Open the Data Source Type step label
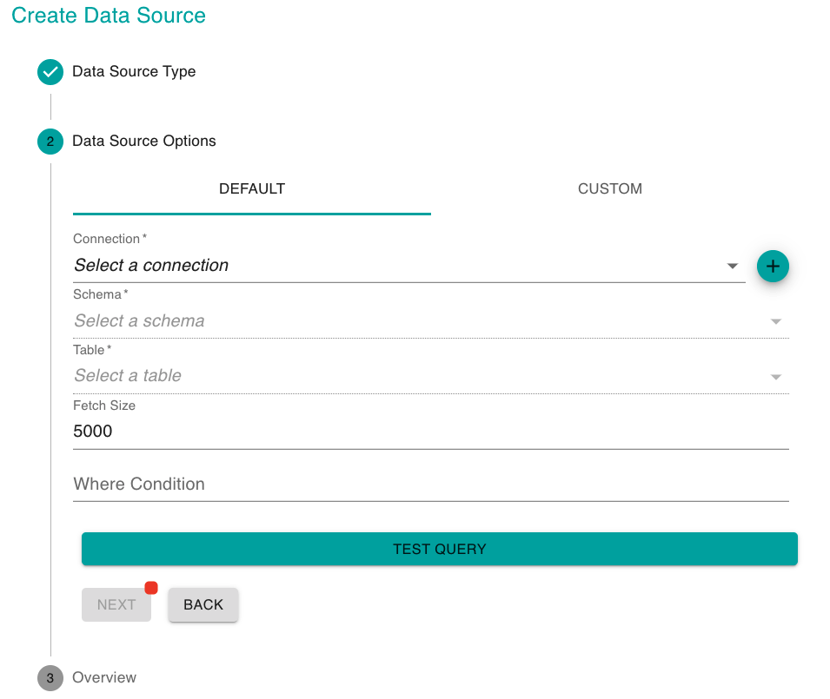The height and width of the screenshot is (699, 830). (x=134, y=71)
